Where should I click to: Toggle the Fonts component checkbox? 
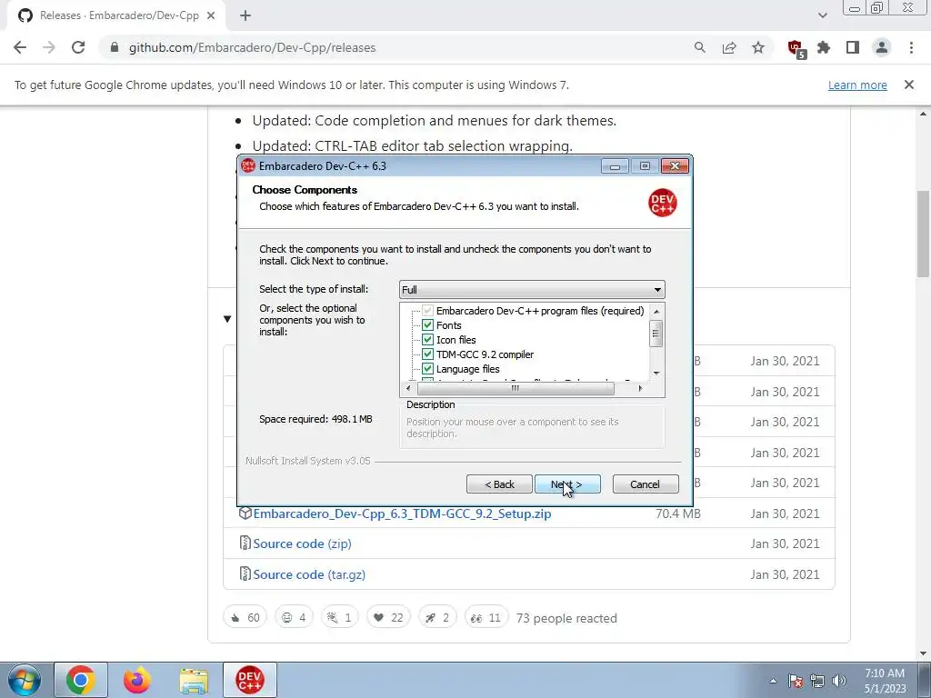tap(427, 325)
